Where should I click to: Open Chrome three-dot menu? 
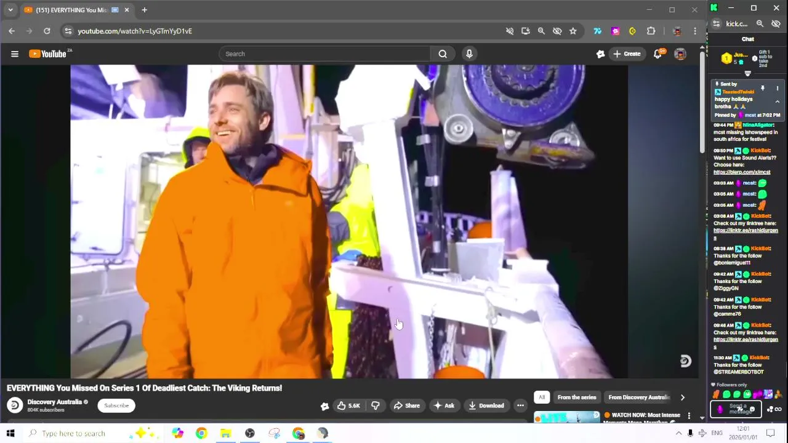point(695,31)
